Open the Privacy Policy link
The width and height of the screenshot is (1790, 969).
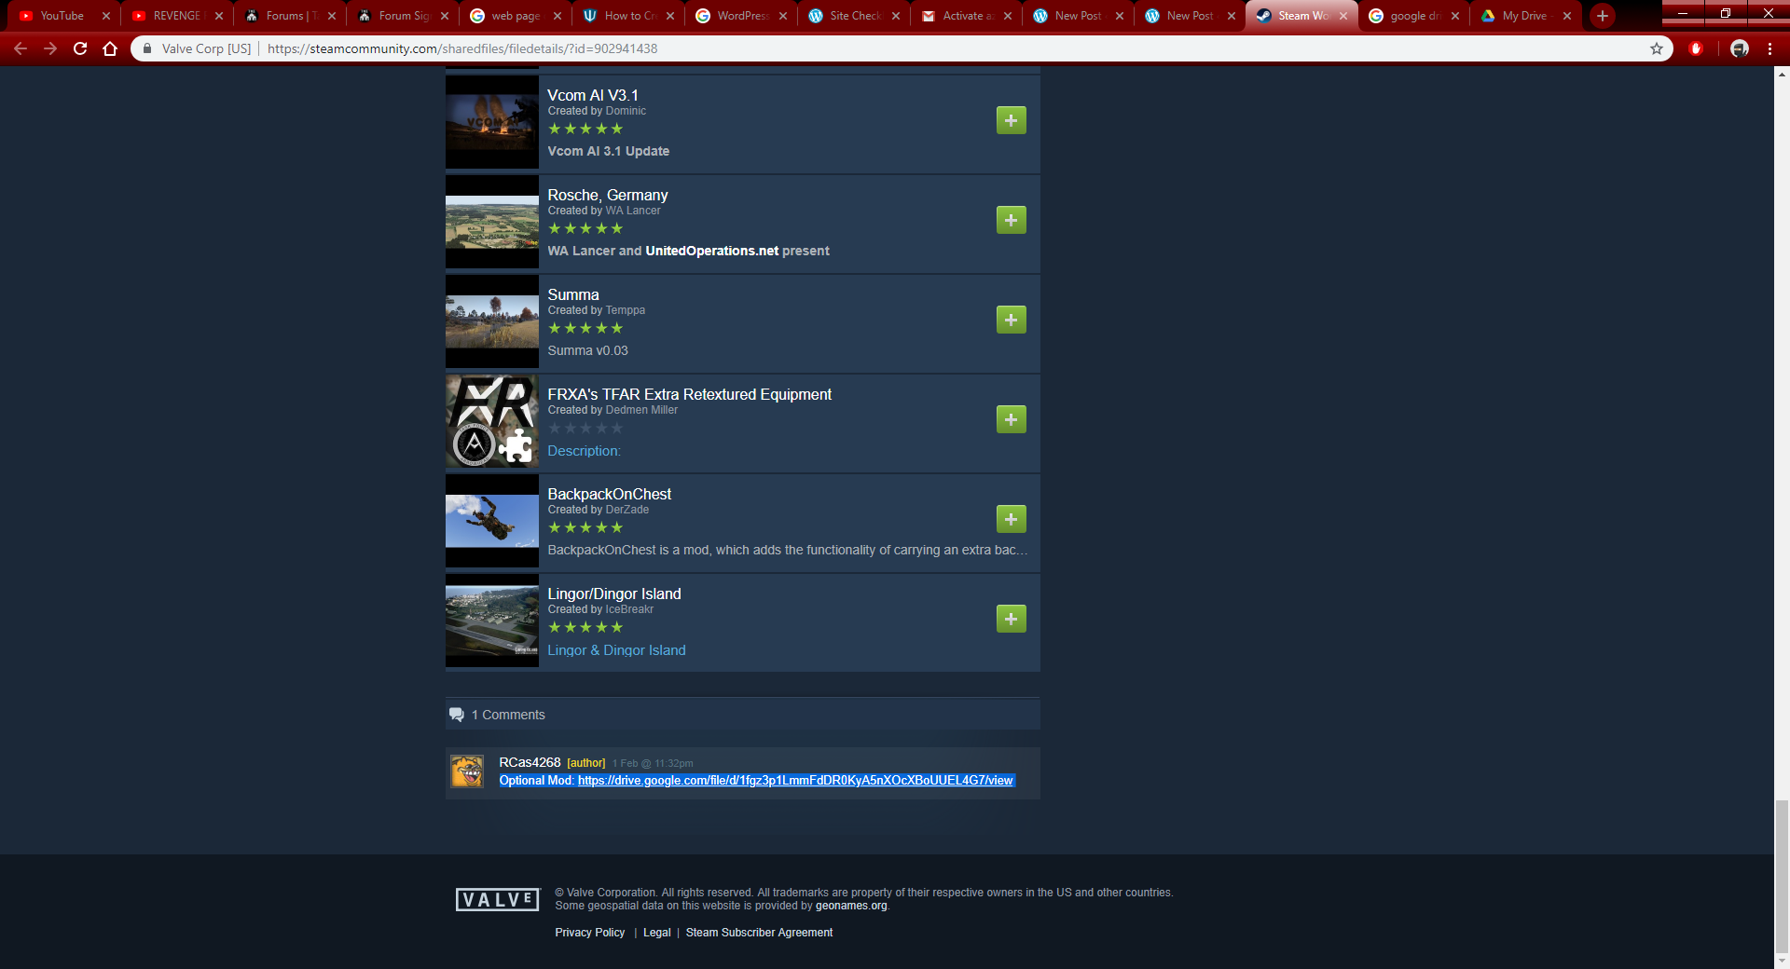[x=589, y=933]
